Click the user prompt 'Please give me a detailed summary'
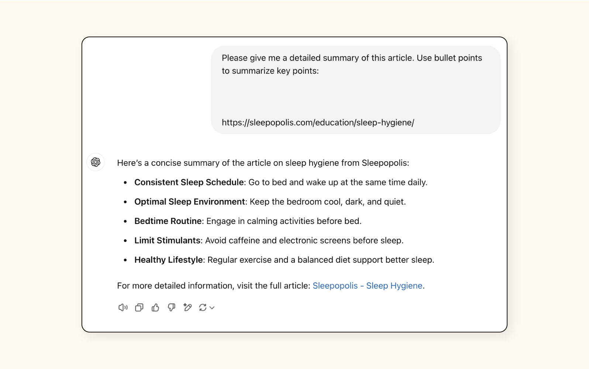The height and width of the screenshot is (369, 589). [352, 64]
